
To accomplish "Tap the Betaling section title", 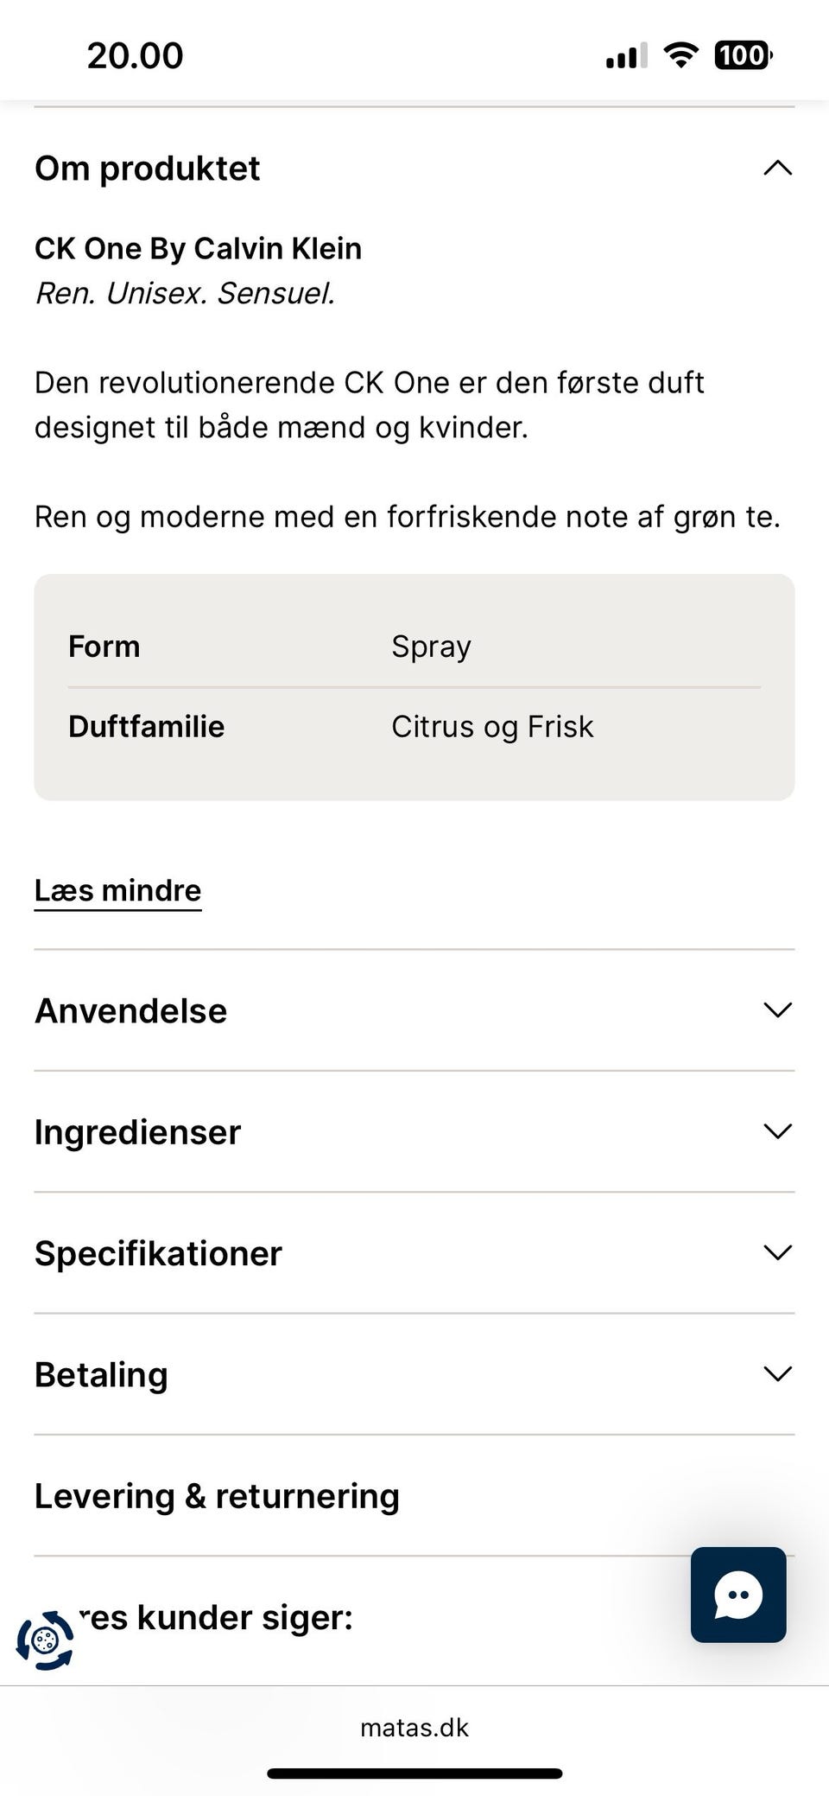I will [101, 1374].
